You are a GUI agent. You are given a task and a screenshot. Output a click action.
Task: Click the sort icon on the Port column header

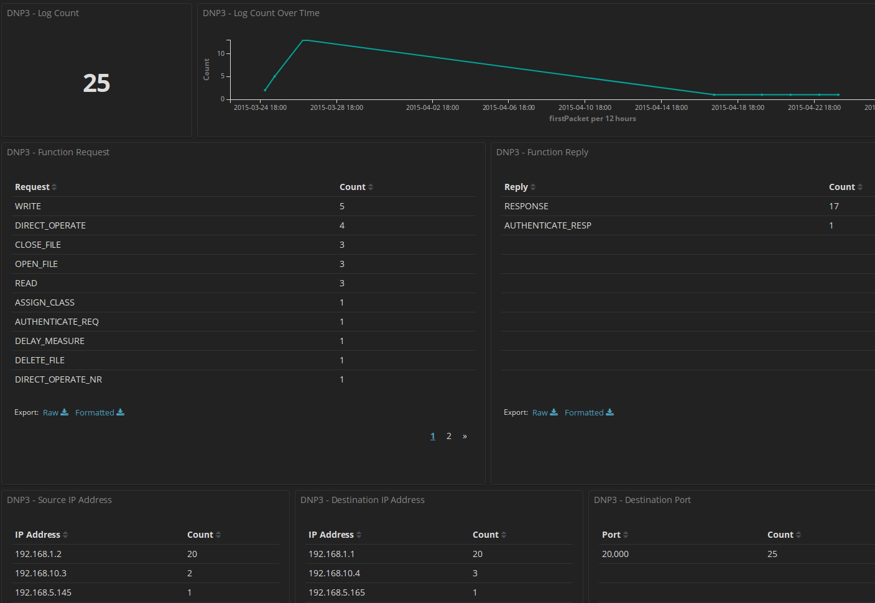click(x=627, y=534)
